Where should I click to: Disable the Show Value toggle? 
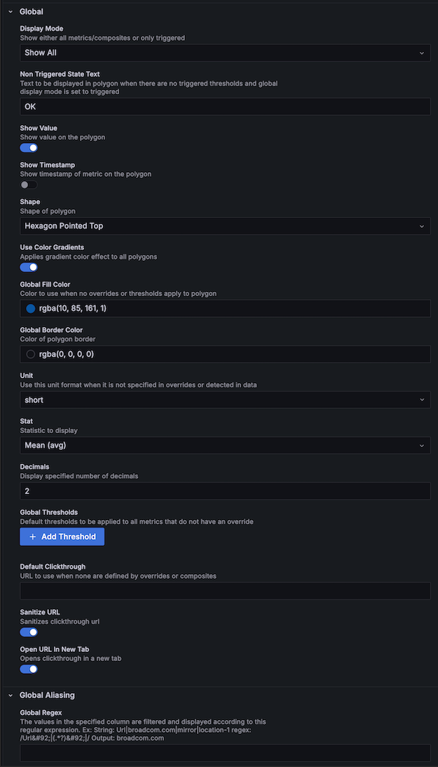coord(29,148)
